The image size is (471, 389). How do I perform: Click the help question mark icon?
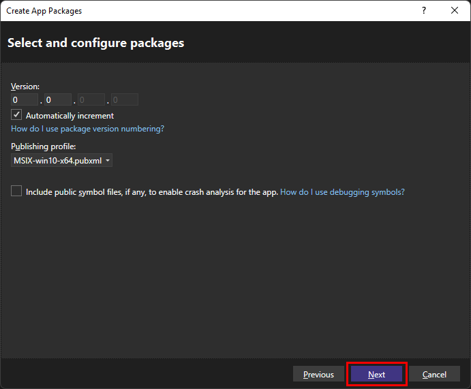click(424, 10)
